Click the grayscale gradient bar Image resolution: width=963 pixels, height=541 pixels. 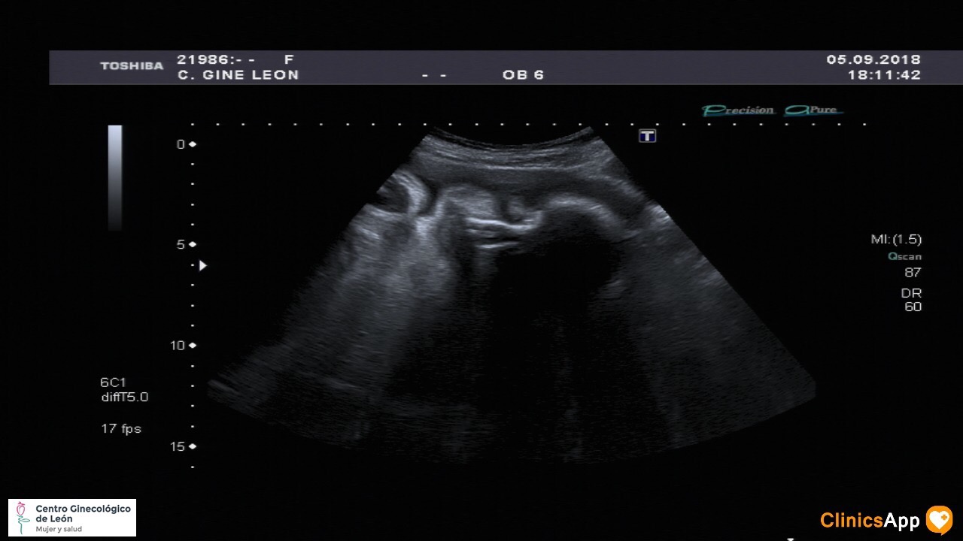click(115, 177)
